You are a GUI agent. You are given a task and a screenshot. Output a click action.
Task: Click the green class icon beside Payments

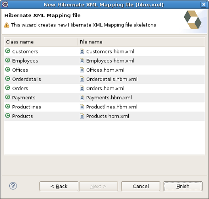[8, 97]
